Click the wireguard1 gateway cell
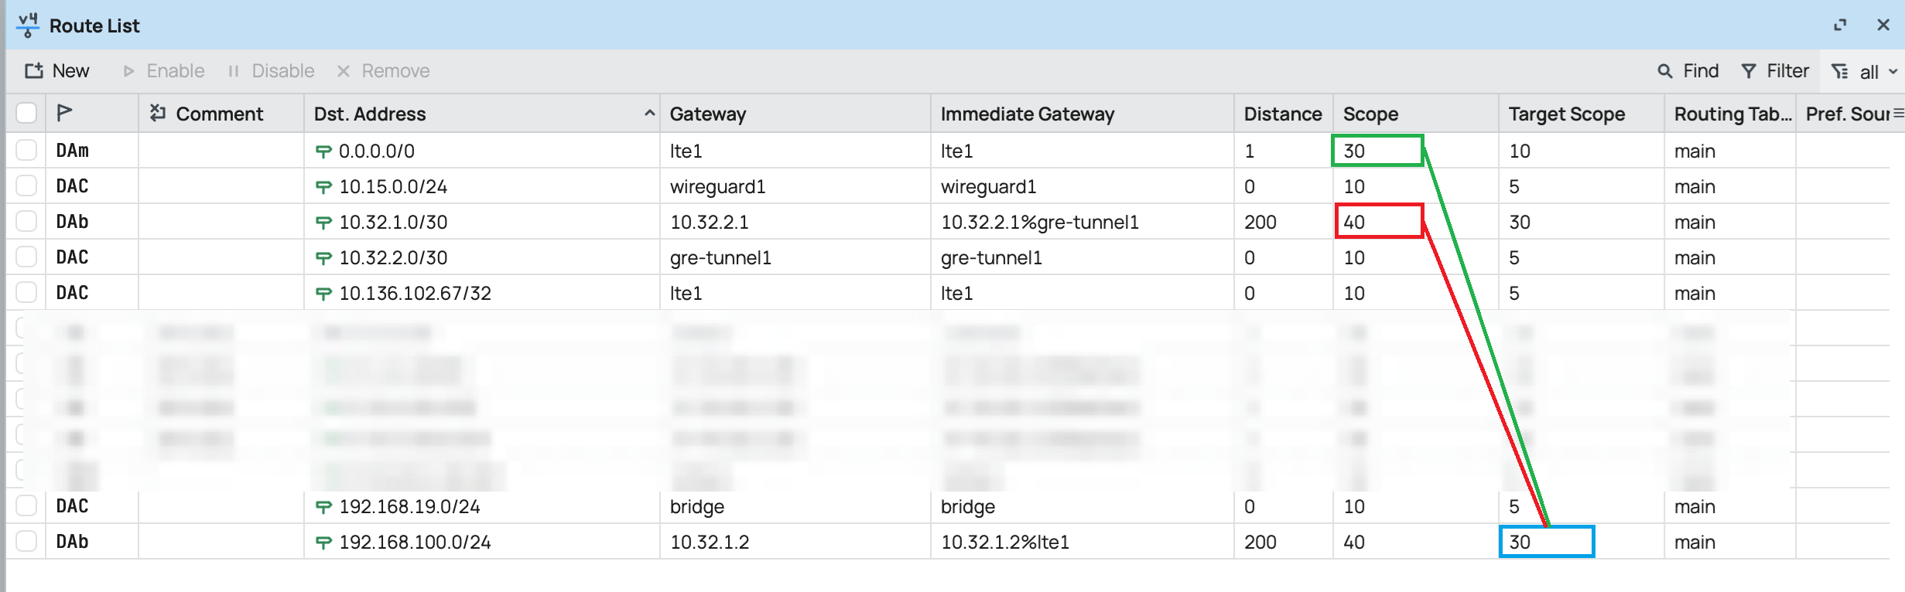This screenshot has width=1905, height=592. (795, 186)
